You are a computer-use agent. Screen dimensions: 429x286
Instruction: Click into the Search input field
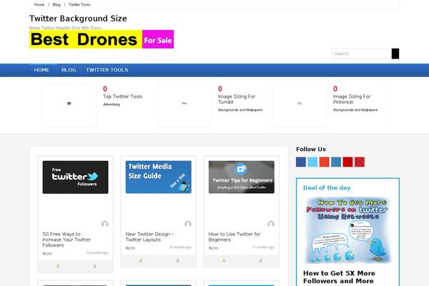[x=362, y=54]
